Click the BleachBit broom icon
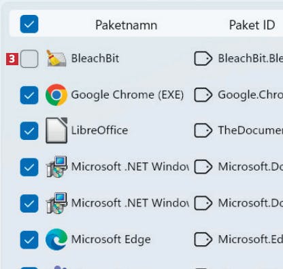 pyautogui.click(x=56, y=58)
